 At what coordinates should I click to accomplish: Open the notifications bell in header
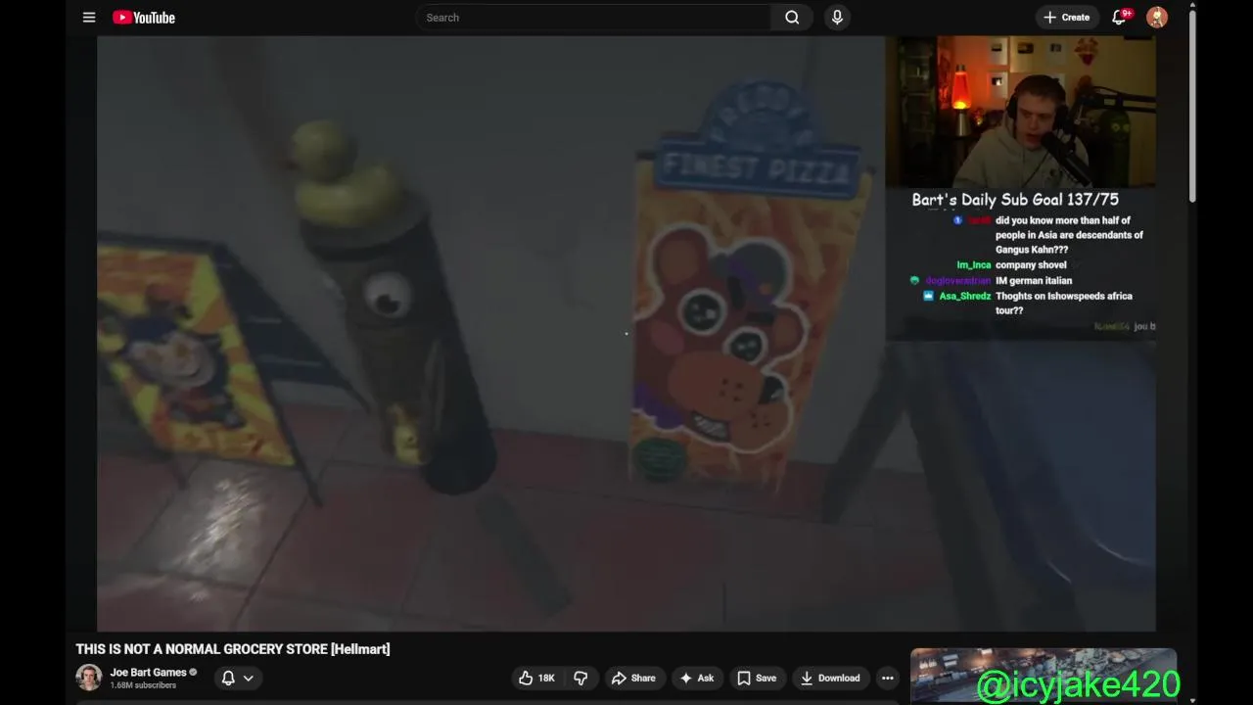[x=1120, y=17]
